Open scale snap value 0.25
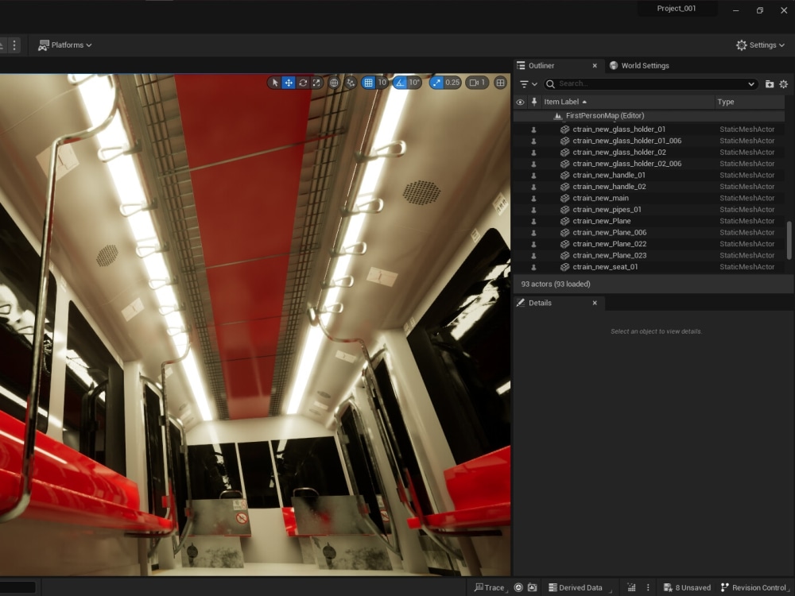Screen dimensions: 795x596 click(x=452, y=83)
